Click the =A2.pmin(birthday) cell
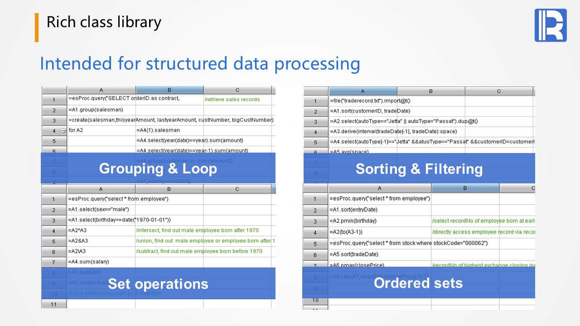 pyautogui.click(x=379, y=221)
